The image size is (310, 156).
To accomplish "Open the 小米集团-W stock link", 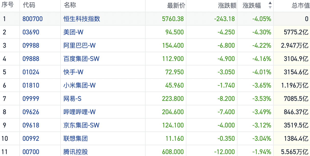I will pyautogui.click(x=79, y=85).
